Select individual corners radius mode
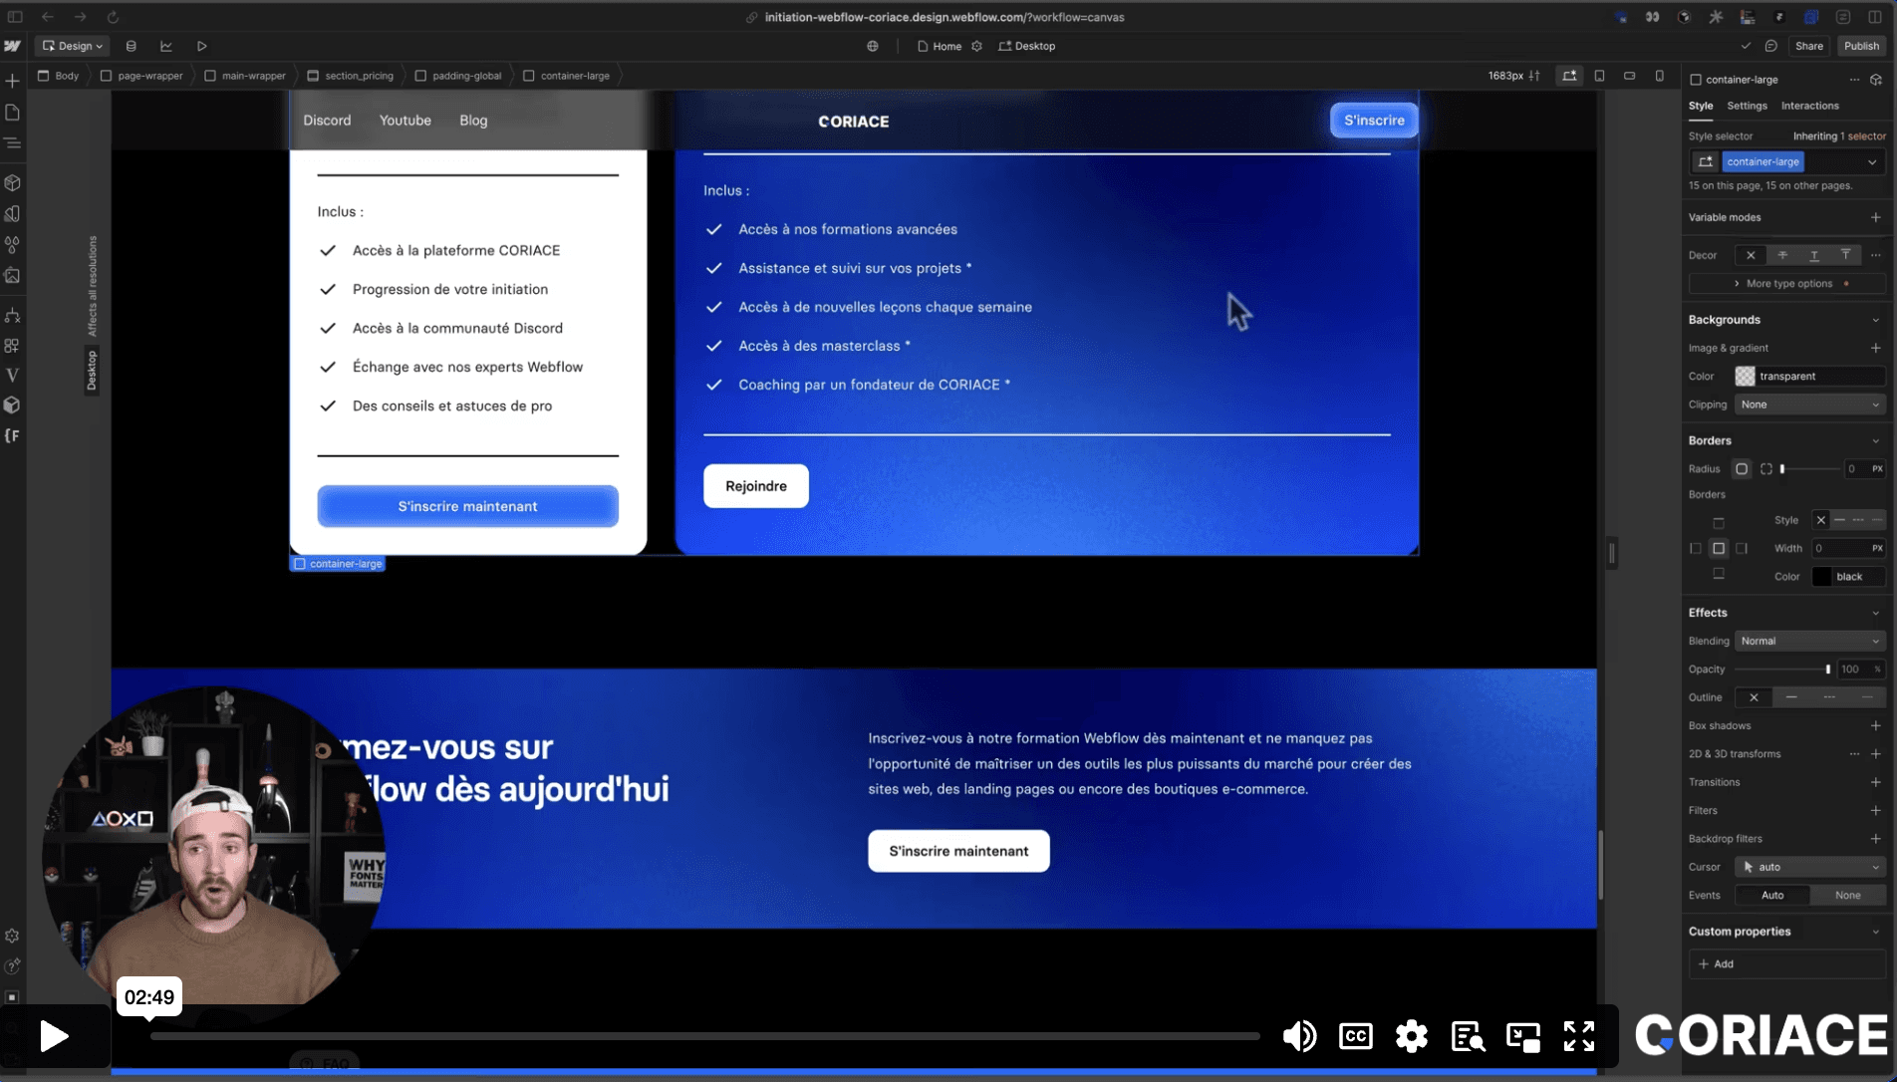The height and width of the screenshot is (1082, 1897). coord(1766,468)
